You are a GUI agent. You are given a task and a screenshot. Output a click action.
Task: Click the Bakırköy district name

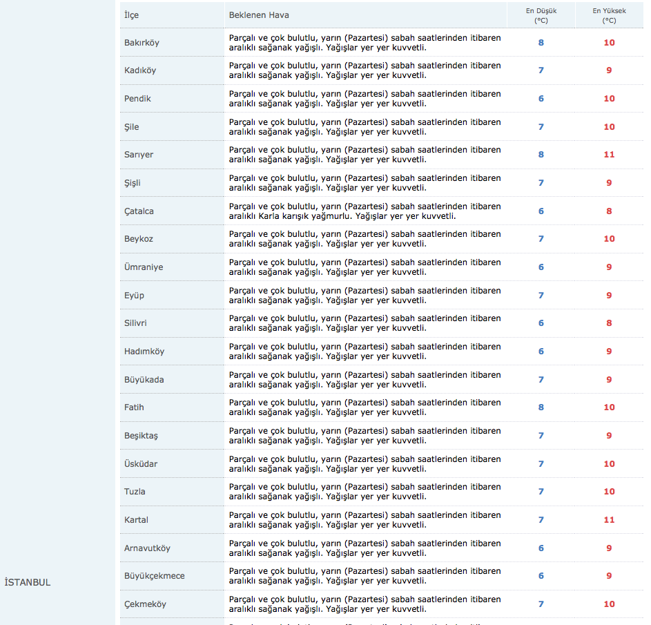pos(142,43)
